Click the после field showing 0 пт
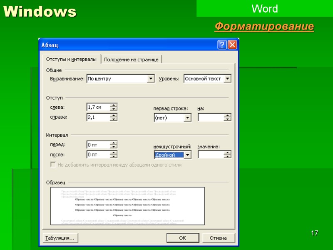 point(98,155)
